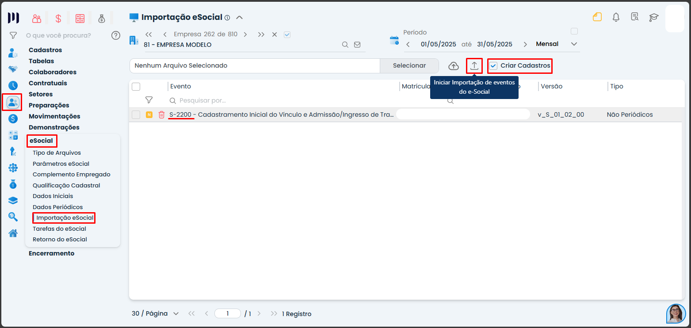The height and width of the screenshot is (328, 691).
Task: Sort by the Versão column header
Action: click(x=551, y=86)
